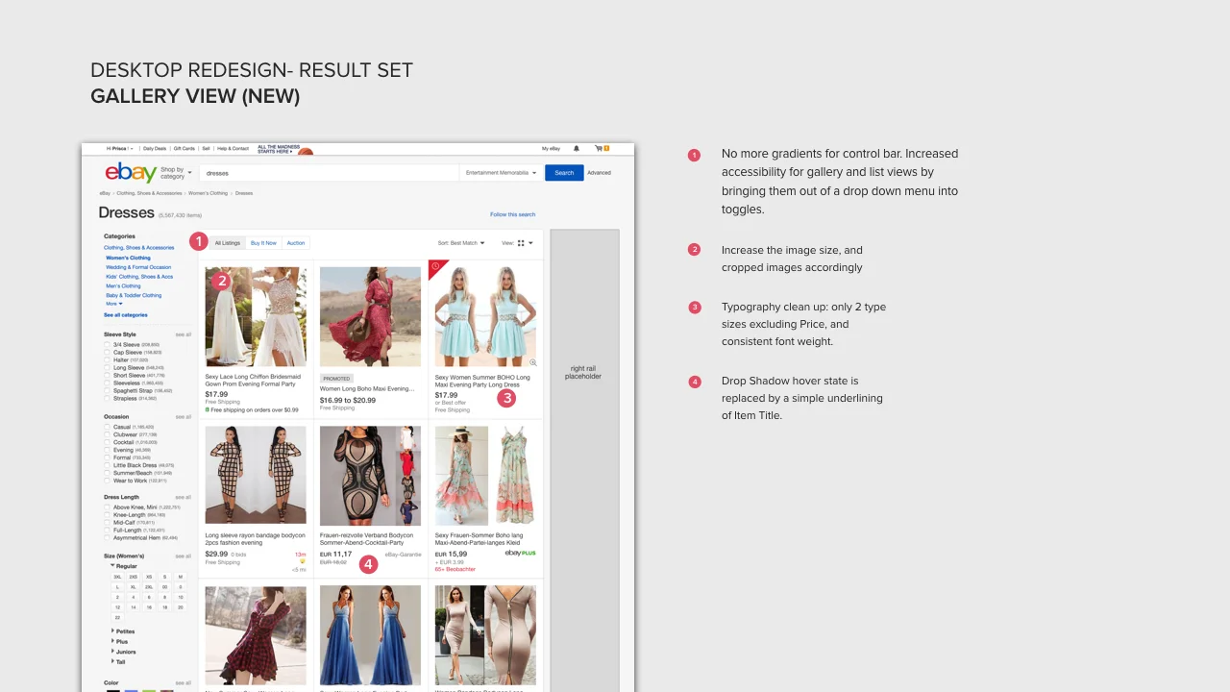Screen dimensions: 1230x692
Task: Open the Advanced search link
Action: [599, 173]
